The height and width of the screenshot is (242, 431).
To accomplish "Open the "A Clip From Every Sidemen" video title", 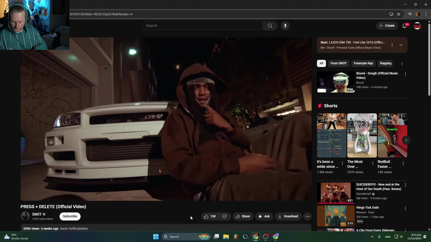I will point(375,230).
